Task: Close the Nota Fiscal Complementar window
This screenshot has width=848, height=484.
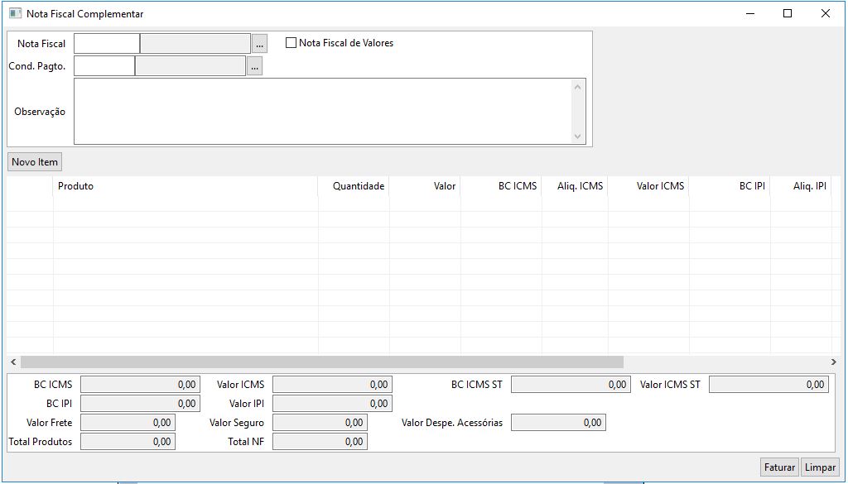Action: (x=826, y=13)
